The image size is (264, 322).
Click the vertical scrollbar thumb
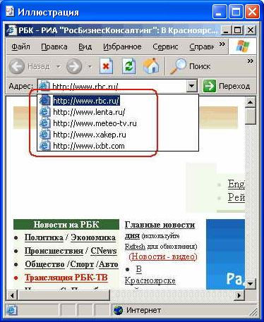(251, 116)
